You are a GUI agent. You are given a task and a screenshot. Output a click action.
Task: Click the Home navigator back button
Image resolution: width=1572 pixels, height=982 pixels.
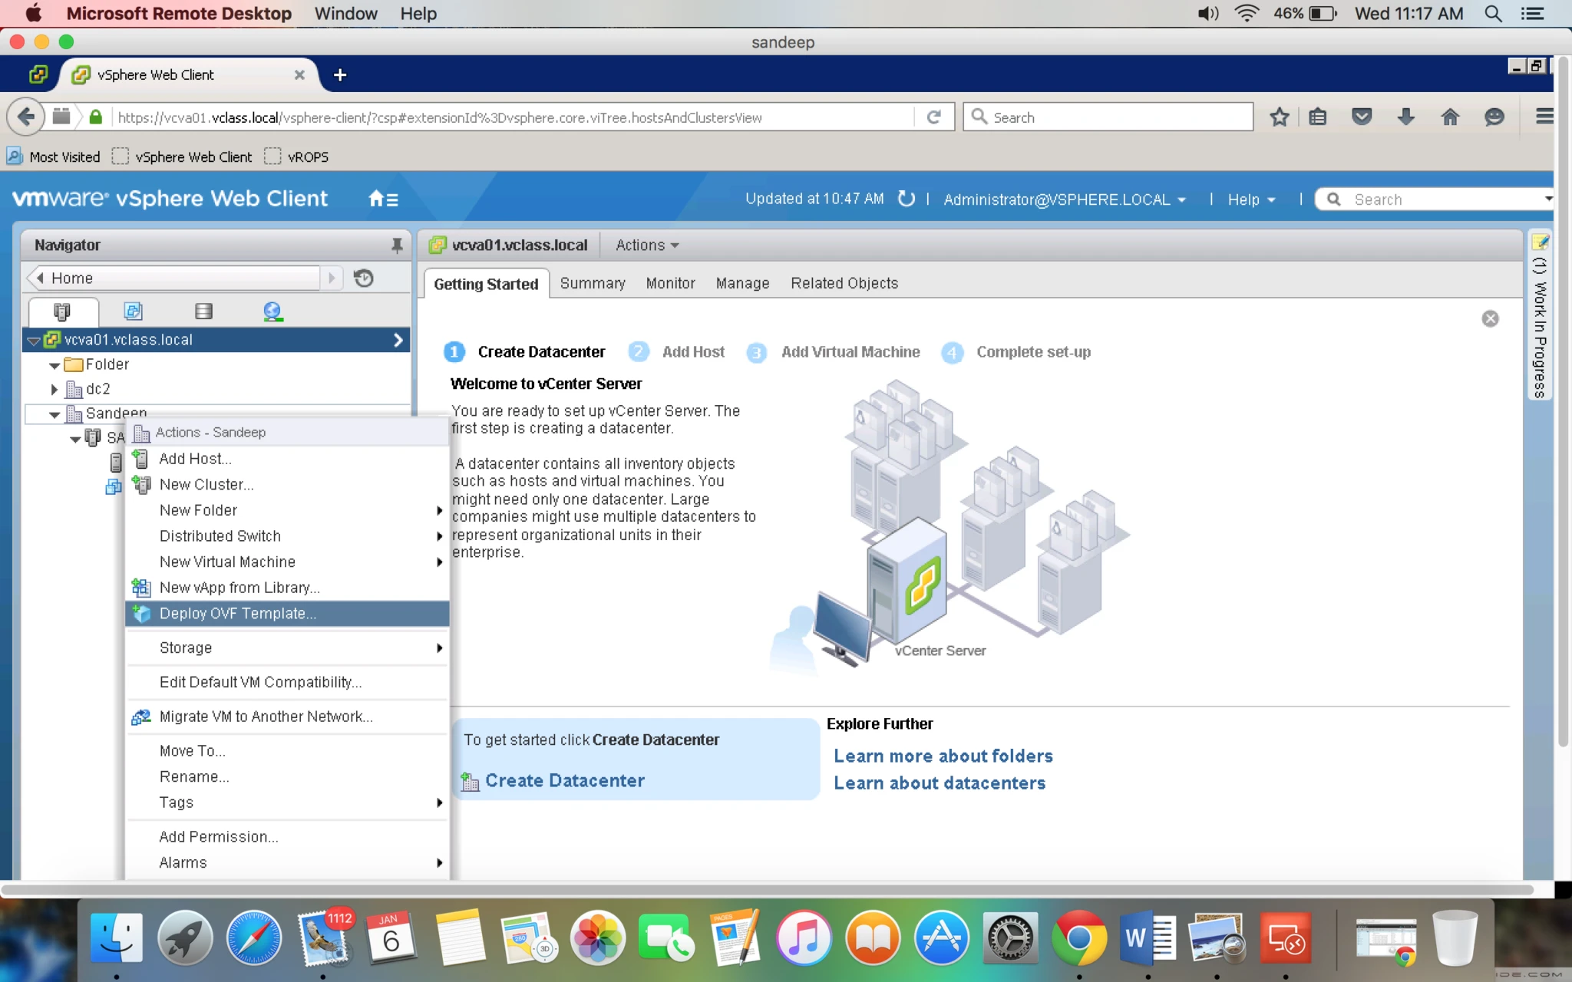tap(173, 278)
